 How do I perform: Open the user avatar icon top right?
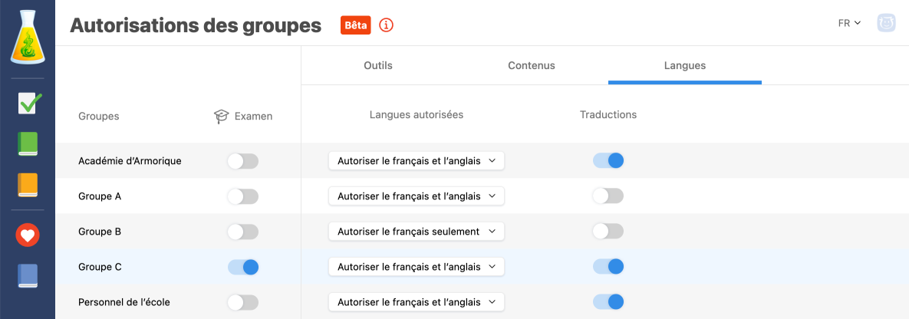click(x=887, y=23)
